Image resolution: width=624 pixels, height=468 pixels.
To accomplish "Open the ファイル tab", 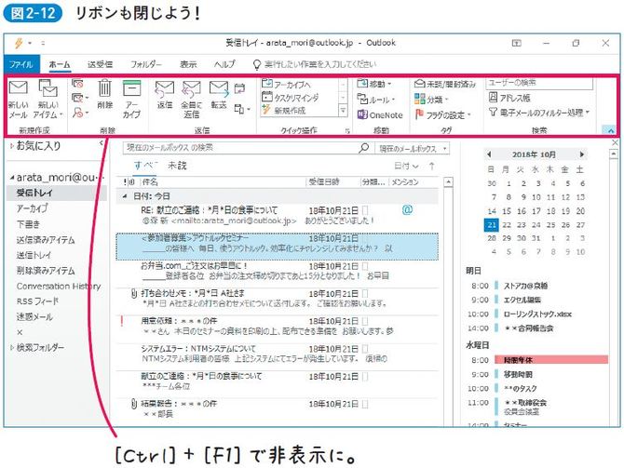I will pyautogui.click(x=21, y=64).
